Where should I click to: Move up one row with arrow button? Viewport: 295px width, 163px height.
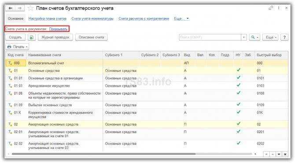click(273, 154)
